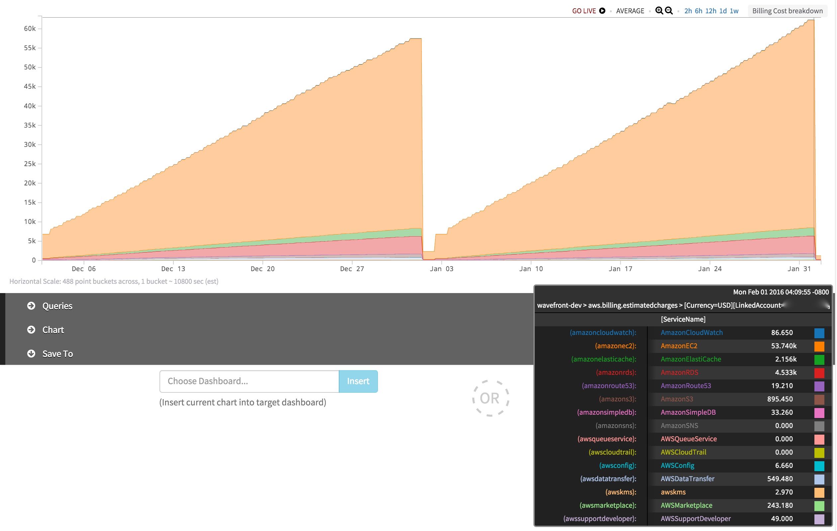
Task: Select the AWSDataTransfer legend row name
Action: pyautogui.click(x=687, y=479)
